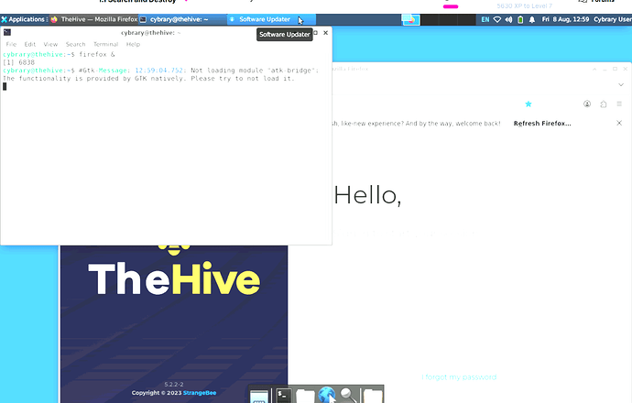This screenshot has width=632, height=403.
Task: Click the I forgot my password link
Action: [459, 377]
